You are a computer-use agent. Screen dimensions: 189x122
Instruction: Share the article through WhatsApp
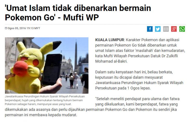click(x=182, y=29)
